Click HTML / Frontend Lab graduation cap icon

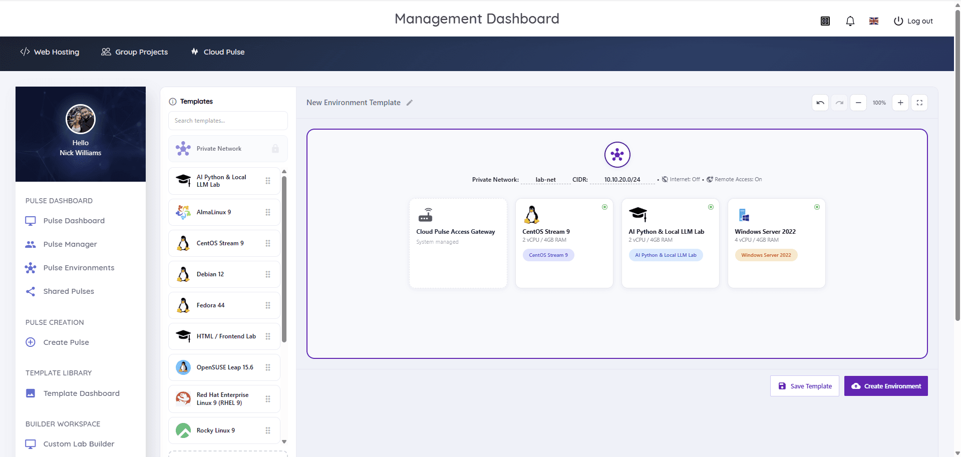point(183,336)
